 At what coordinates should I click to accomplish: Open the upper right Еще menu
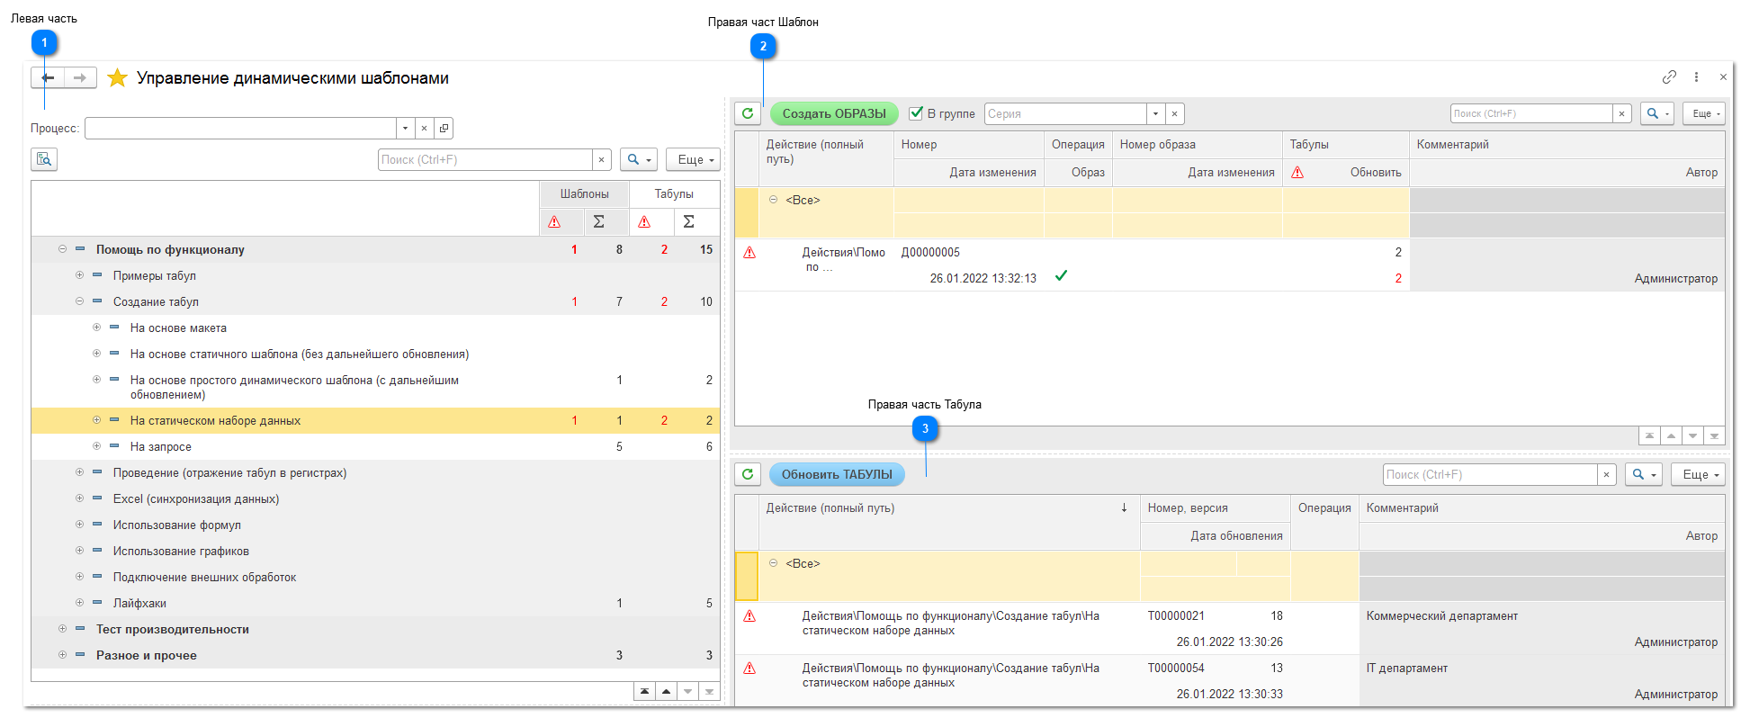tap(1704, 114)
